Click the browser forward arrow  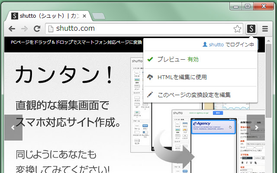(24, 29)
